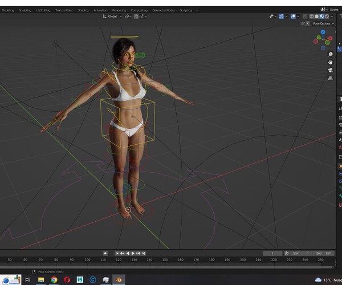This screenshot has width=342, height=285.
Task: Open the Rendering workspace tab
Action: click(x=119, y=10)
